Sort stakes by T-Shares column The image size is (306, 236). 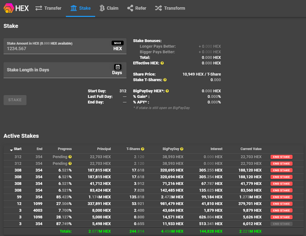[x=133, y=149]
